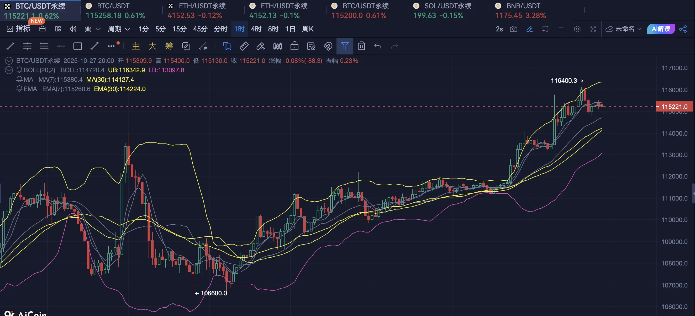Toggle the magnet snap mode
This screenshot has height=316, width=695.
328,46
